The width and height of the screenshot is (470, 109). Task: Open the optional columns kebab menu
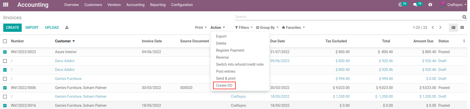coord(464,41)
